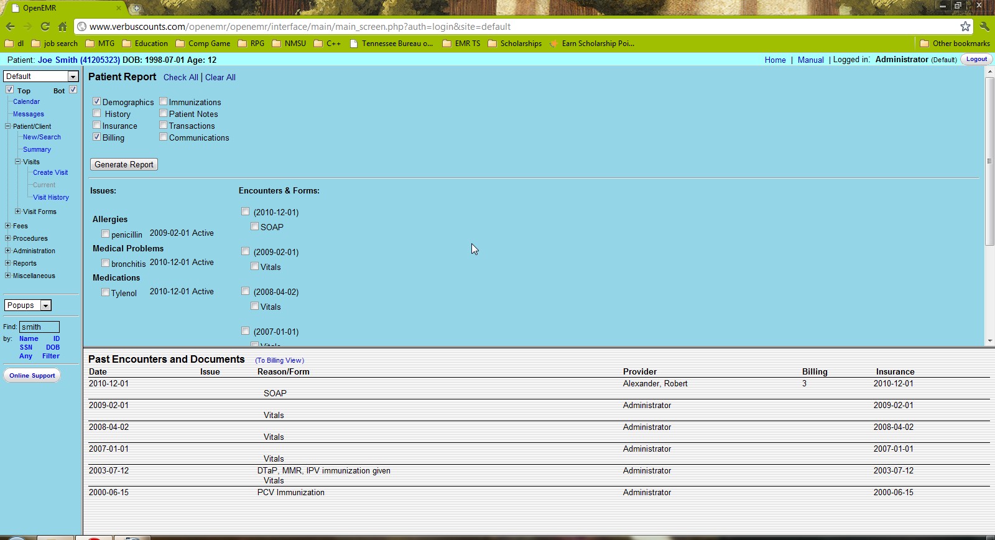The image size is (995, 540).
Task: Bookmark page using the star icon
Action: coord(965,26)
